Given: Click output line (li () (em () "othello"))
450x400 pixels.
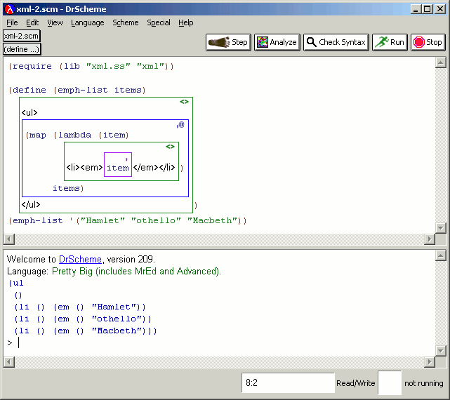Looking at the screenshot, I should (83, 319).
